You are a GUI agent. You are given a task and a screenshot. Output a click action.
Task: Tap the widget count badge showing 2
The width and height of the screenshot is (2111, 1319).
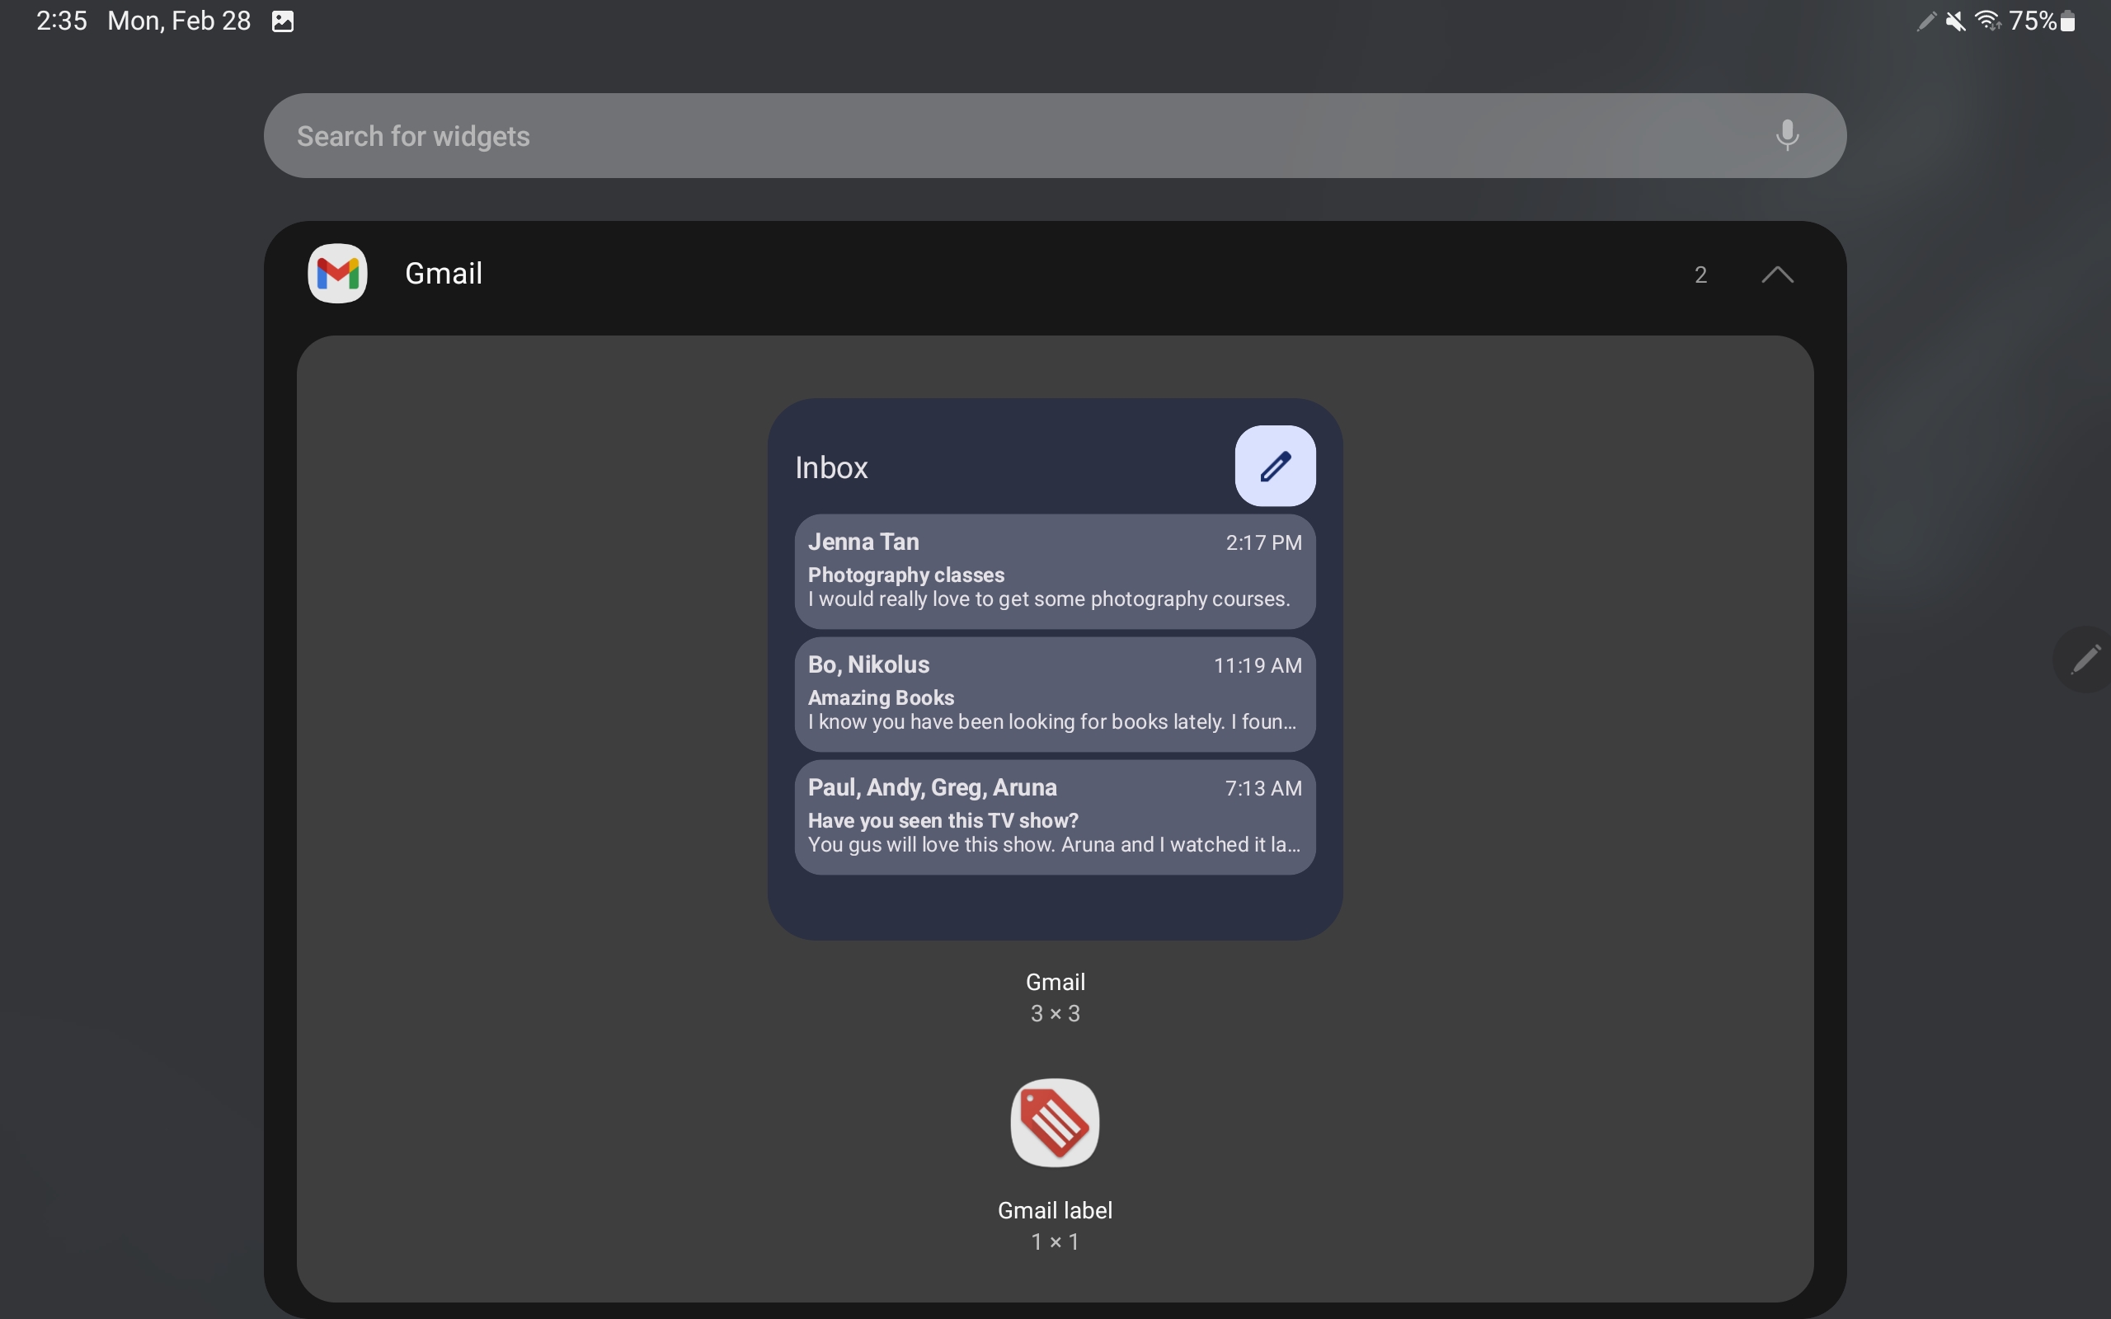pos(1701,274)
